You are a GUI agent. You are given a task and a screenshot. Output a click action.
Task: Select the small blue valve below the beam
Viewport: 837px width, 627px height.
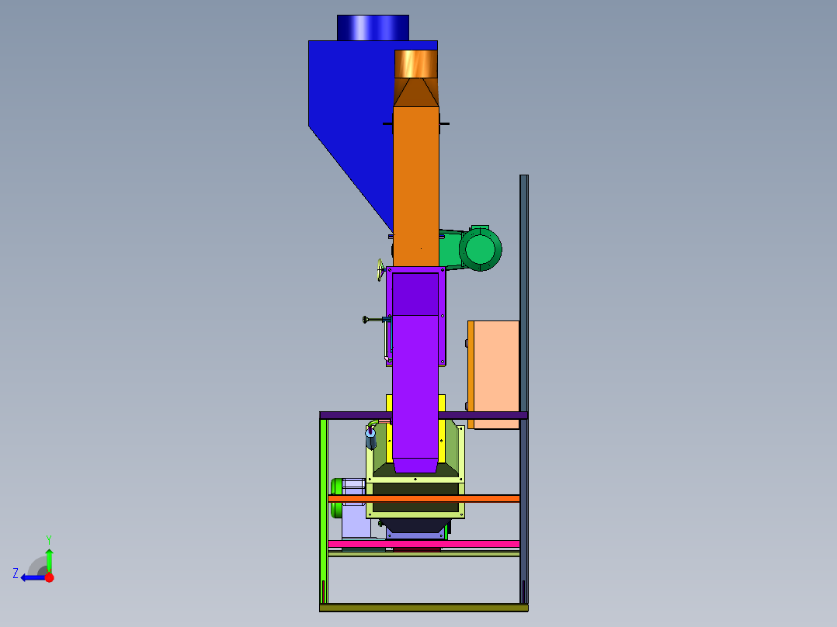[x=370, y=438]
